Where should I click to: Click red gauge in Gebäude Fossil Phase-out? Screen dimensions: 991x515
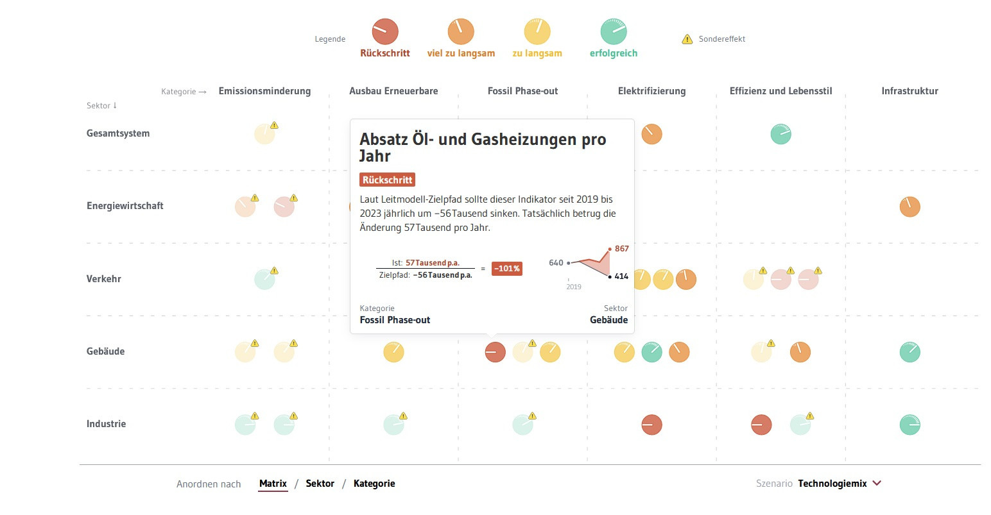coord(495,352)
